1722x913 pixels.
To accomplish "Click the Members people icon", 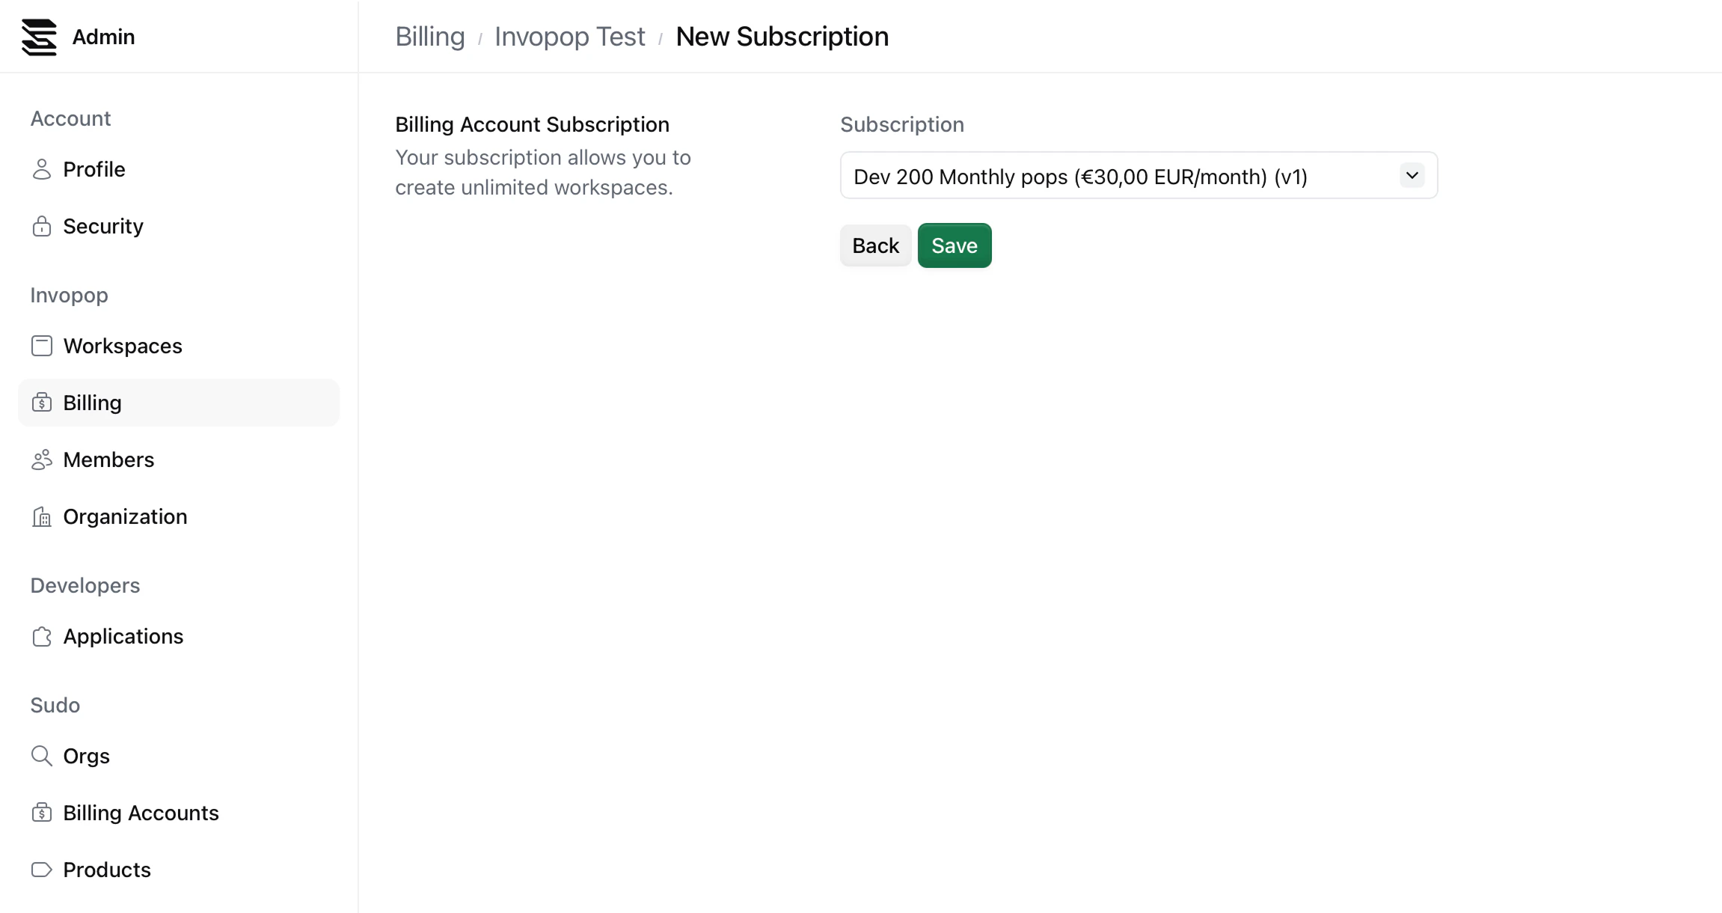I will tap(42, 459).
